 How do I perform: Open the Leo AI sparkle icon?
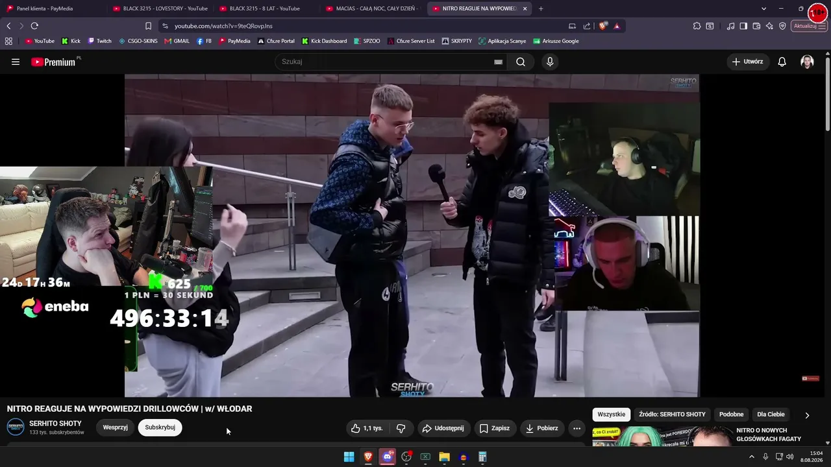pyautogui.click(x=769, y=26)
